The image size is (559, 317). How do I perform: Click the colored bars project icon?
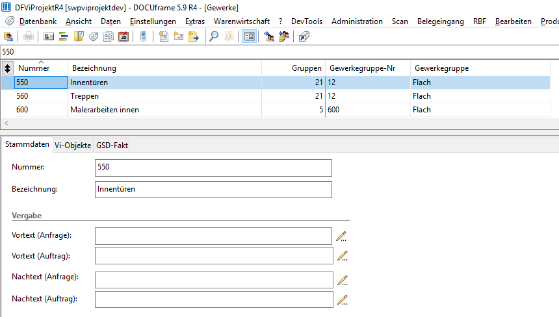click(64, 36)
